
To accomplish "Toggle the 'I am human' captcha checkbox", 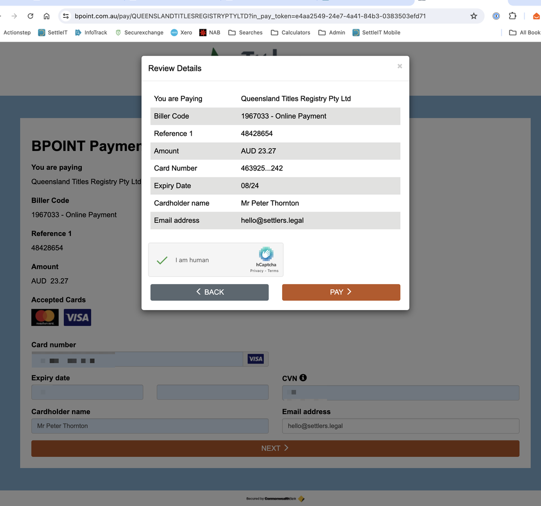I will pos(162,260).
